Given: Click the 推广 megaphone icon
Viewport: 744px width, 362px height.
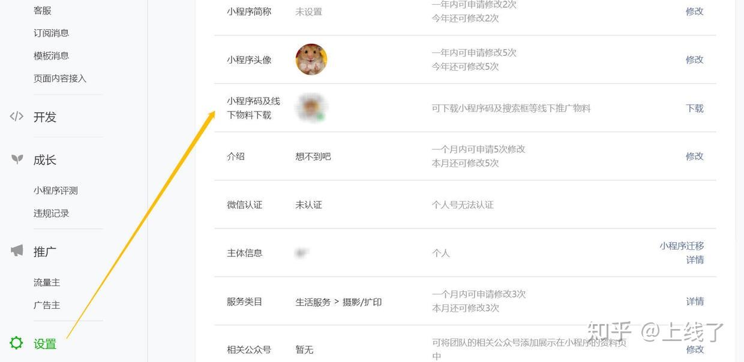Looking at the screenshot, I should pos(17,251).
